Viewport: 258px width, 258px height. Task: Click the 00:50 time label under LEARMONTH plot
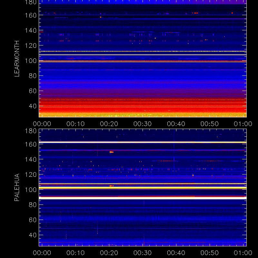pos(210,124)
